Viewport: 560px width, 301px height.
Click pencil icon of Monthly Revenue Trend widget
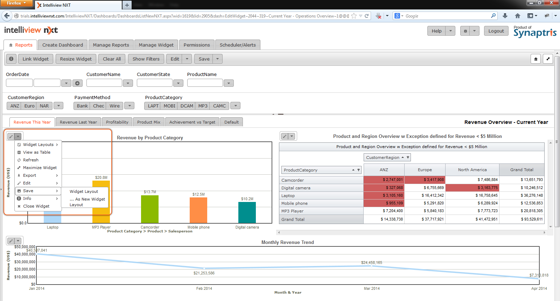point(11,241)
